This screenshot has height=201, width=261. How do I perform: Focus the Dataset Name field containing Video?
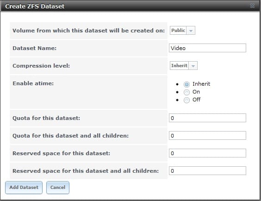coord(207,48)
